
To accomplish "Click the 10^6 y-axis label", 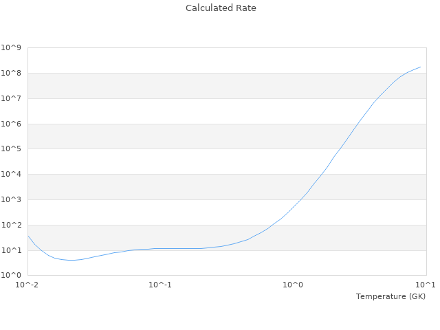I will 12,124.
